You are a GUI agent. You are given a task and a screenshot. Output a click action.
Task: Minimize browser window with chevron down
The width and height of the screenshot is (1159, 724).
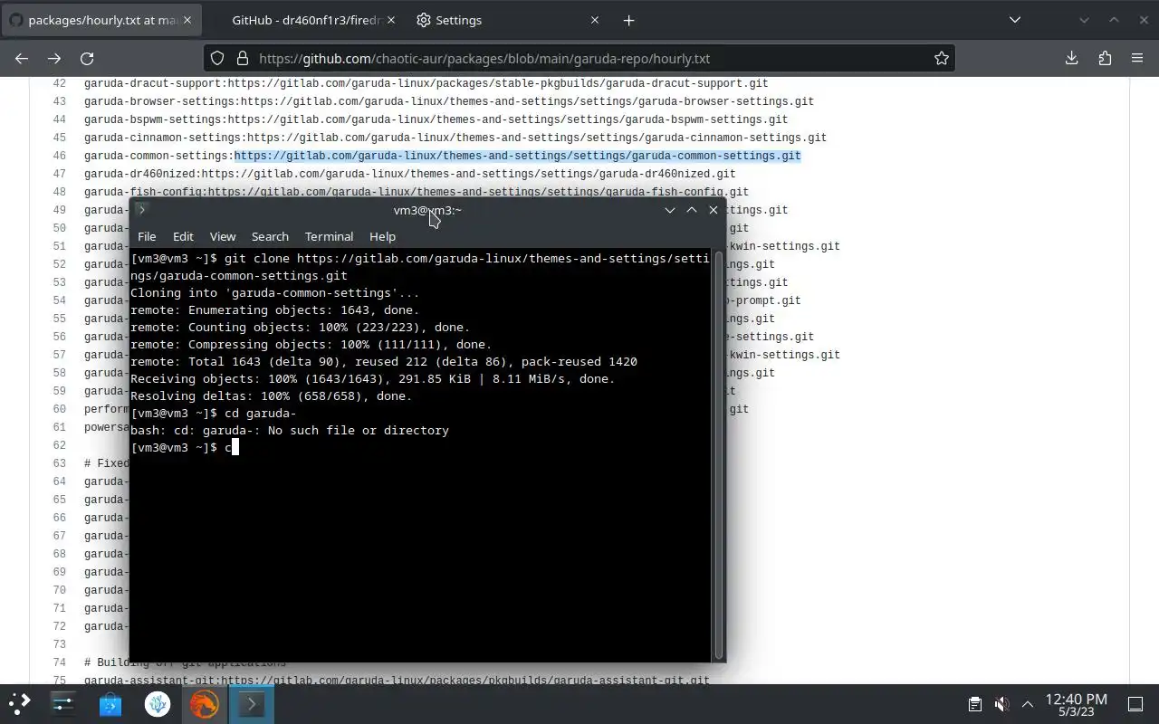(1084, 20)
